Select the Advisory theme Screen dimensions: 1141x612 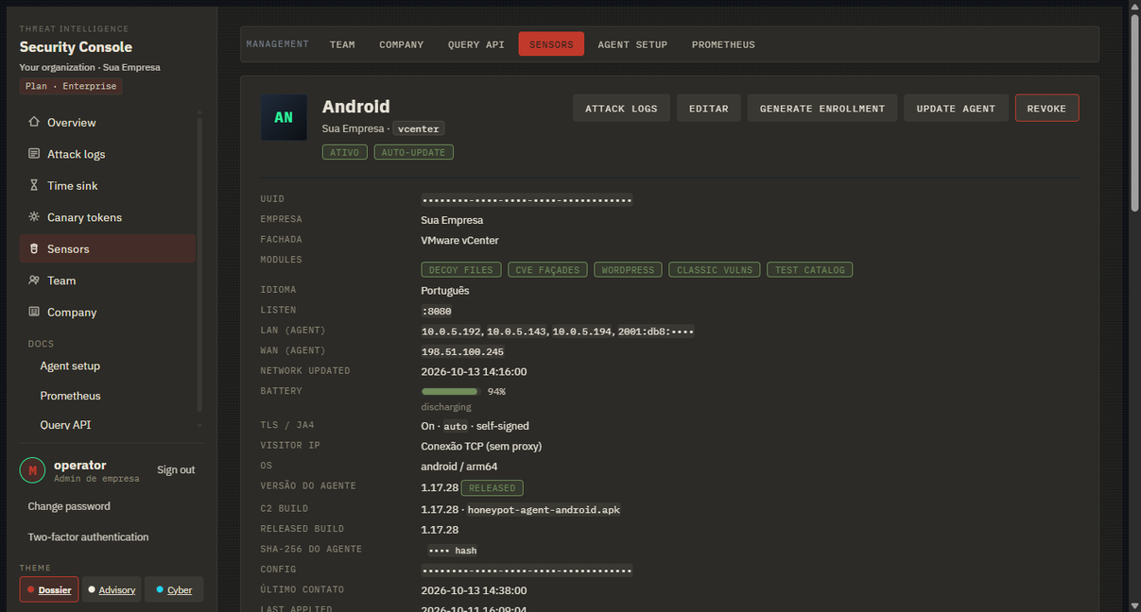coord(112,589)
